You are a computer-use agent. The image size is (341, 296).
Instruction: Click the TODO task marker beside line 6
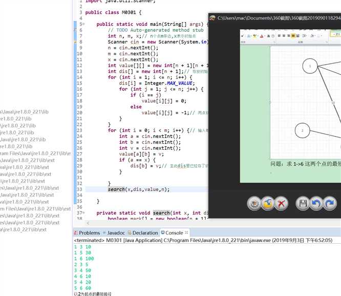tap(75, 30)
